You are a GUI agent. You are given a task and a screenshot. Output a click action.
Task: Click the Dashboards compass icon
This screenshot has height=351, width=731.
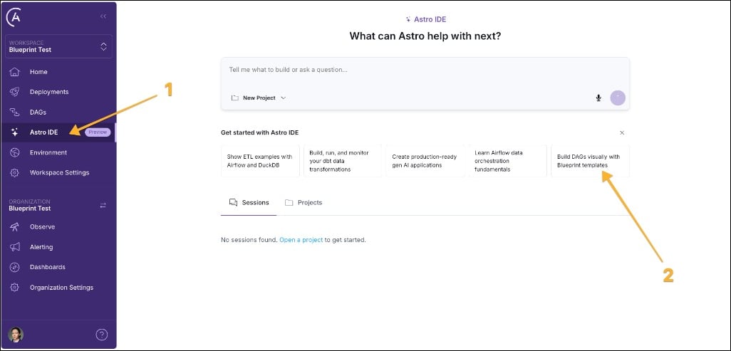coord(15,267)
